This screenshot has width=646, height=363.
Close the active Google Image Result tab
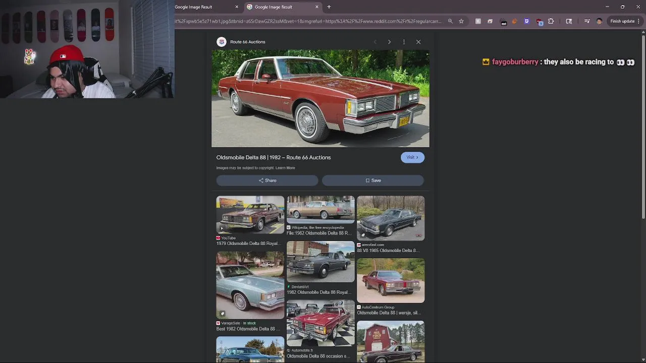[x=317, y=7]
